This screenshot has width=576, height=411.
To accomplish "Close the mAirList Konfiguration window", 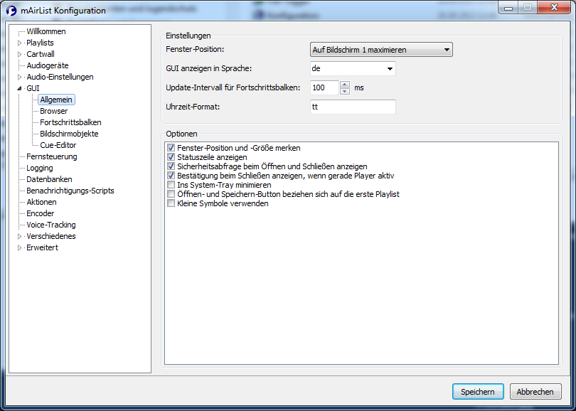I will click(555, 7).
